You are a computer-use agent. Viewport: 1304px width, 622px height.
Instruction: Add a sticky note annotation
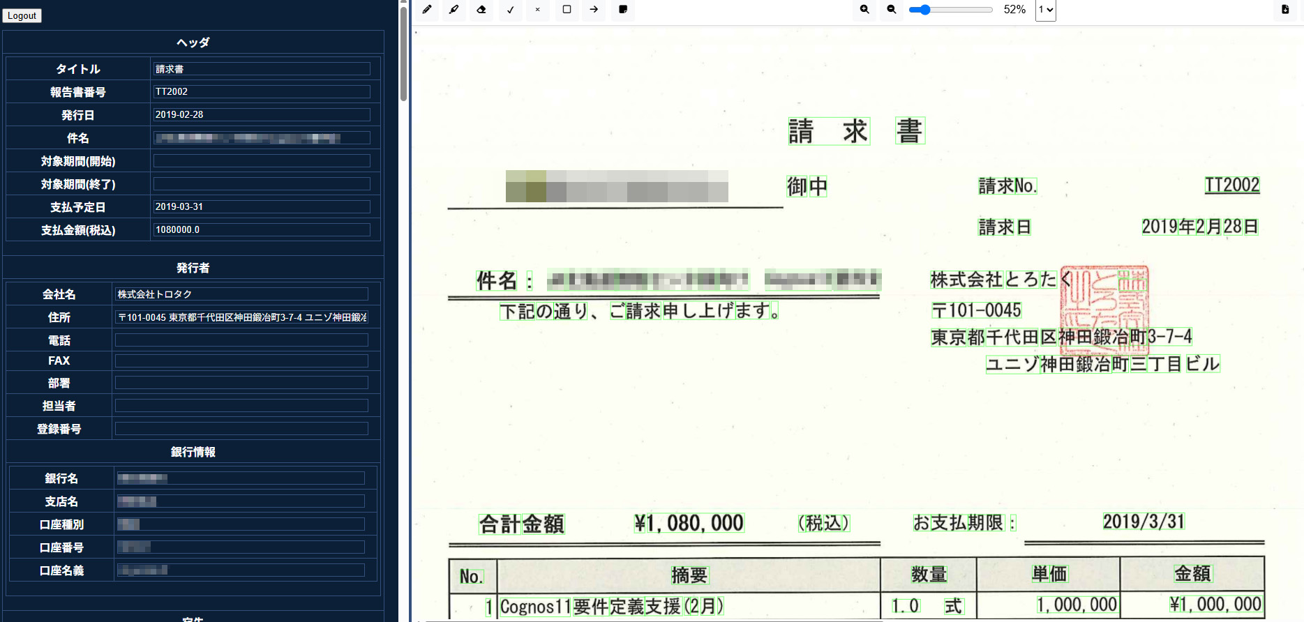(623, 10)
